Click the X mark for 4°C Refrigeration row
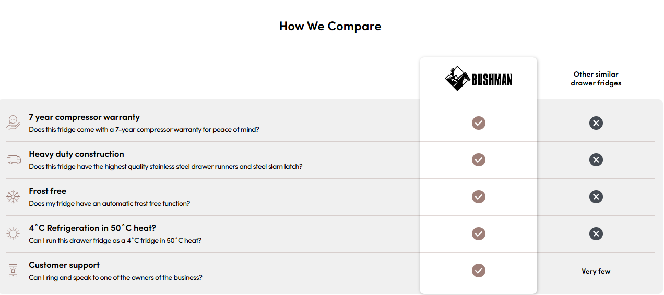The width and height of the screenshot is (664, 295). (596, 234)
